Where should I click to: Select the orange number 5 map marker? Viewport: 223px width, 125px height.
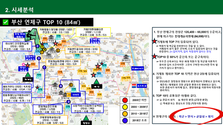coord(58,50)
